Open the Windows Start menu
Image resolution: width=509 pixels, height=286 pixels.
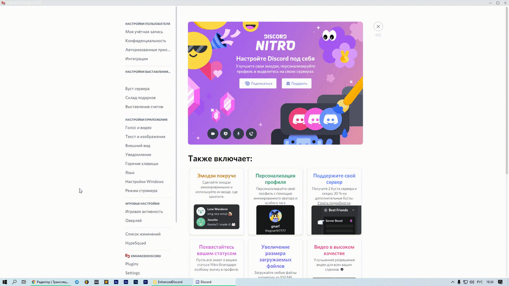[5, 282]
